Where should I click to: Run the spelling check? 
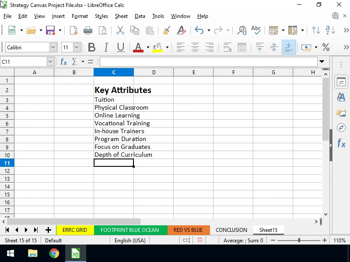pos(256,30)
